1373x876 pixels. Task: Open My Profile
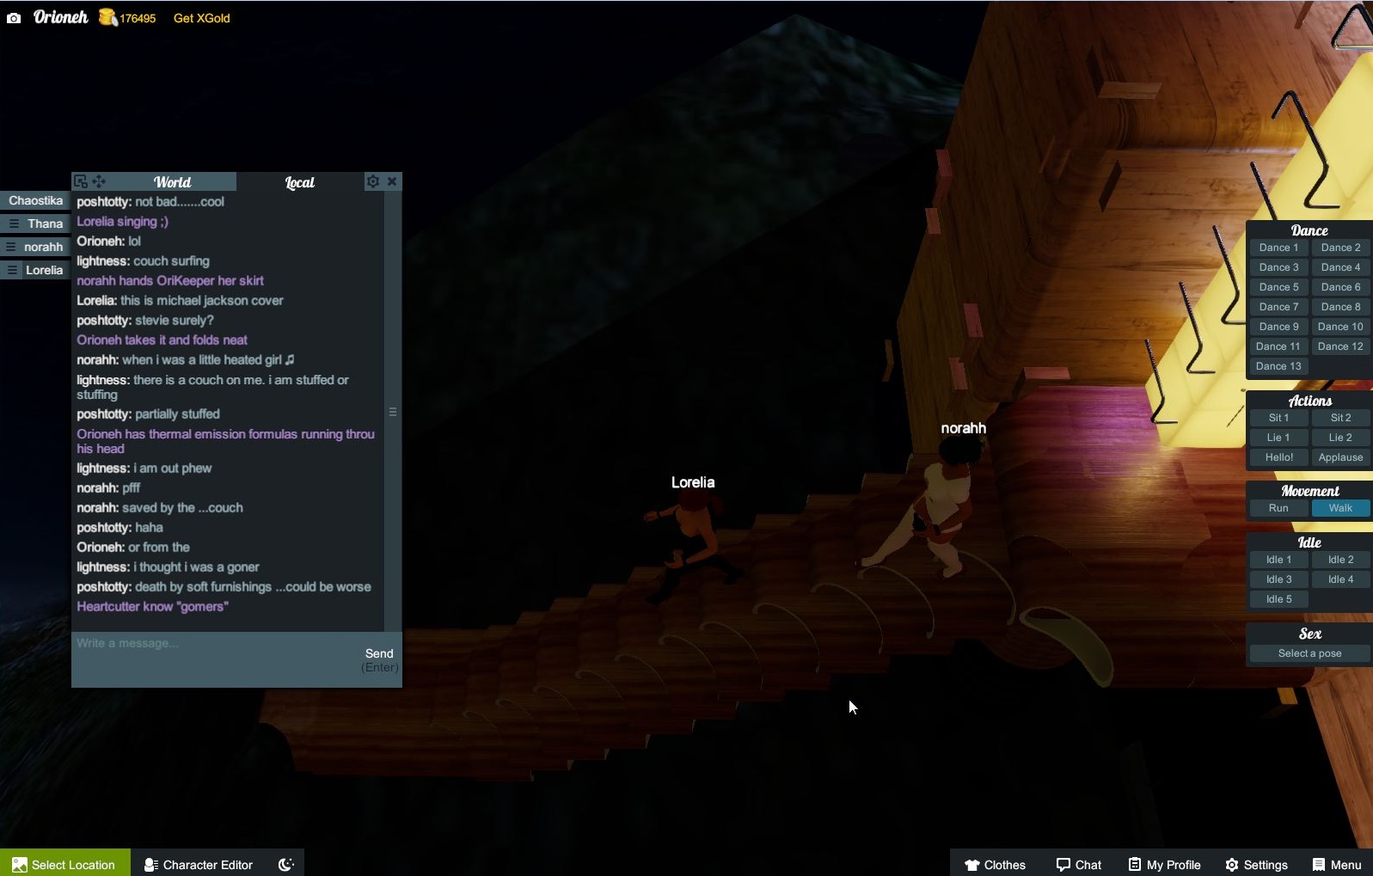[x=1164, y=865]
